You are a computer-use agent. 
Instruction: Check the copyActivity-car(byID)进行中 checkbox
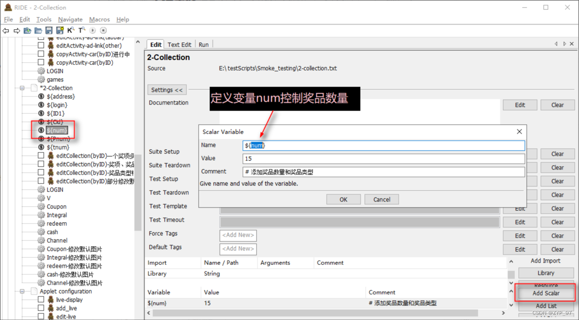[41, 54]
